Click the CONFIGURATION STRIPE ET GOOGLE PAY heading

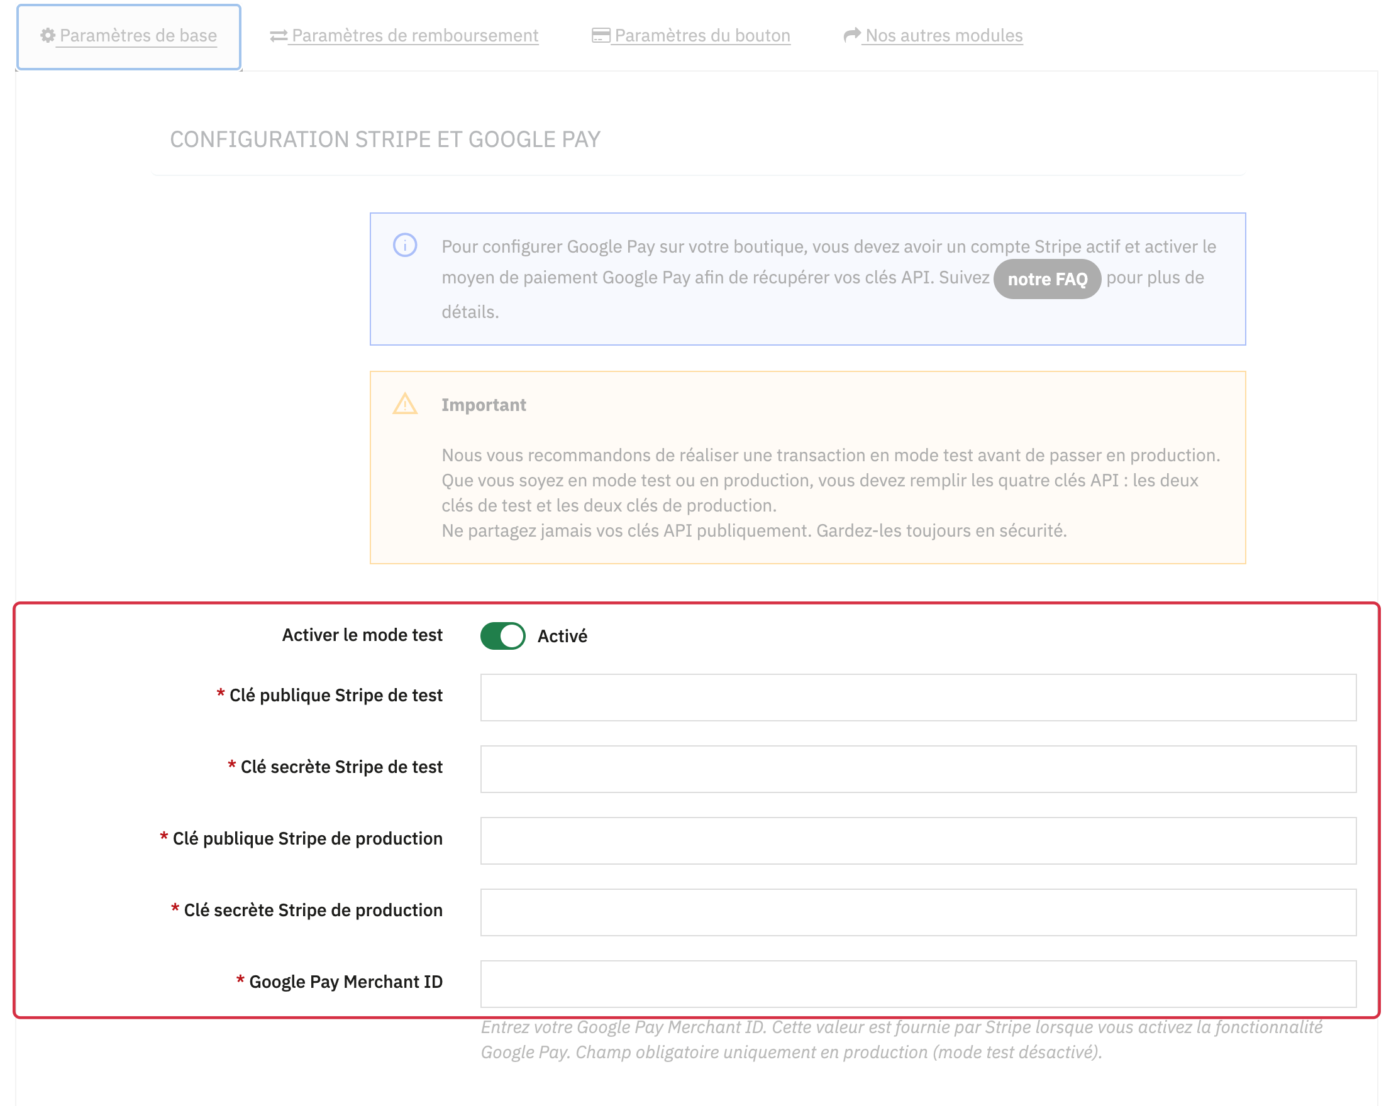click(x=385, y=139)
